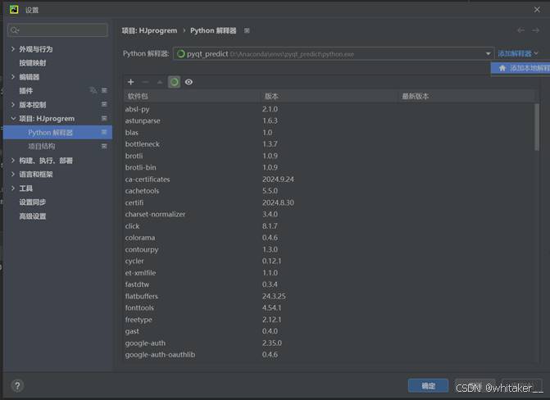The height and width of the screenshot is (400, 550).
Task: Click the upgrade package arrow icon
Action: 160,82
